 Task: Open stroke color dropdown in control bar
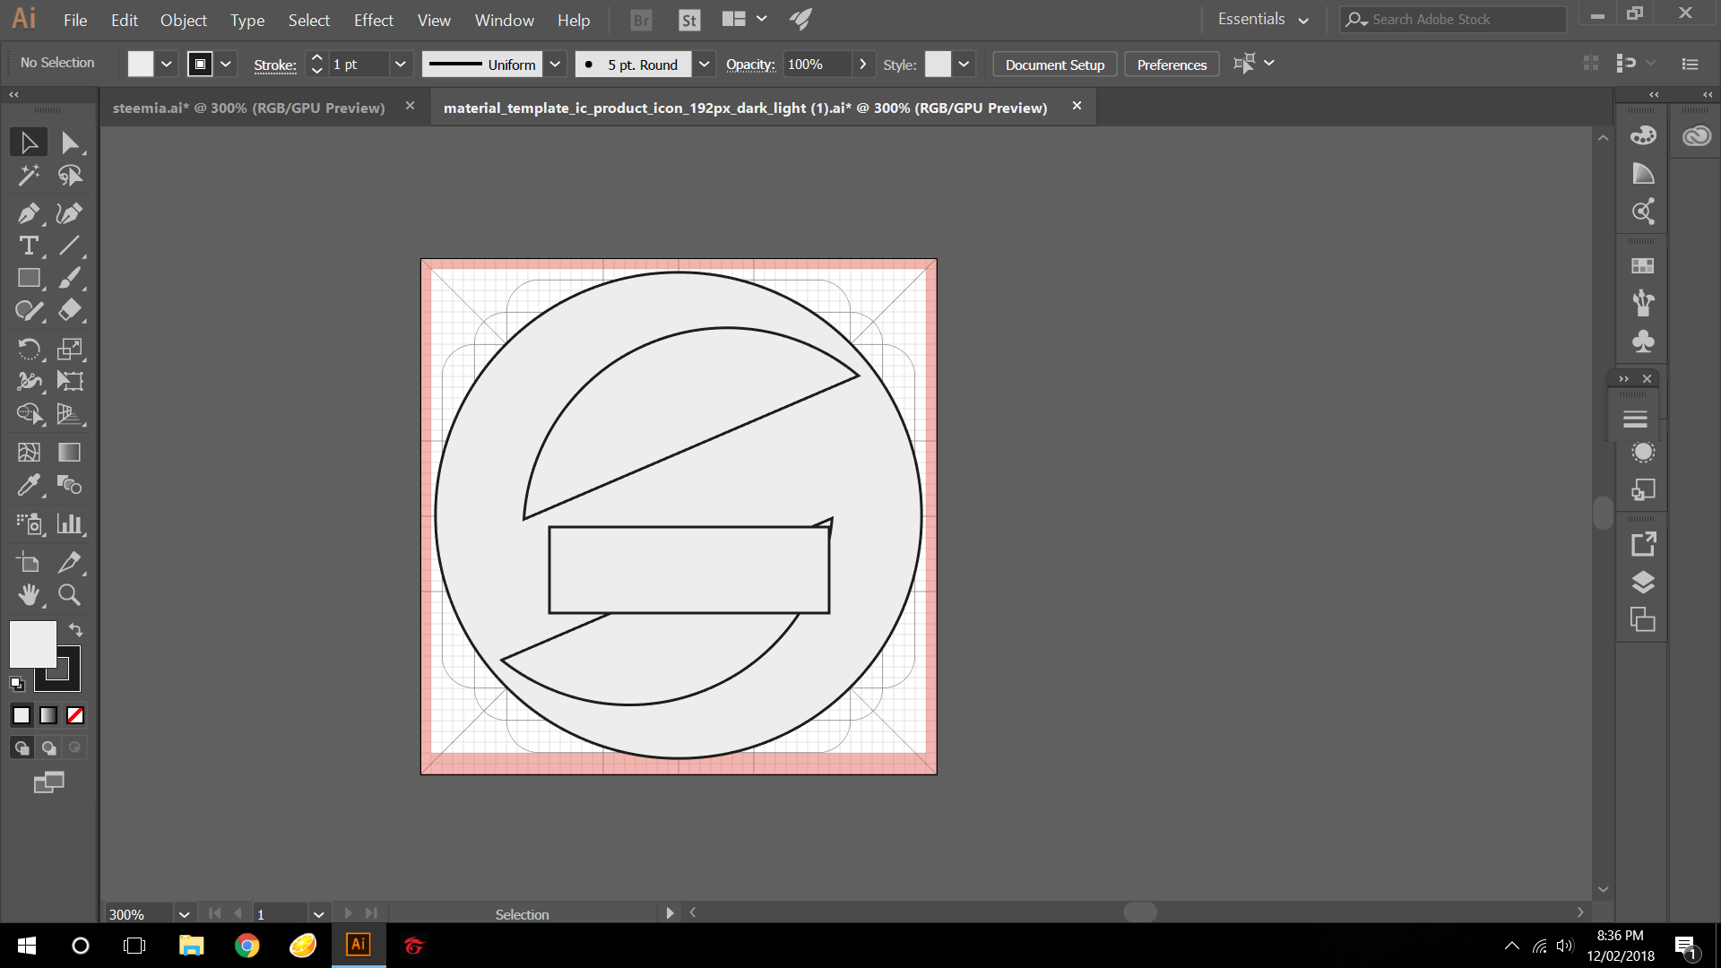(x=226, y=64)
